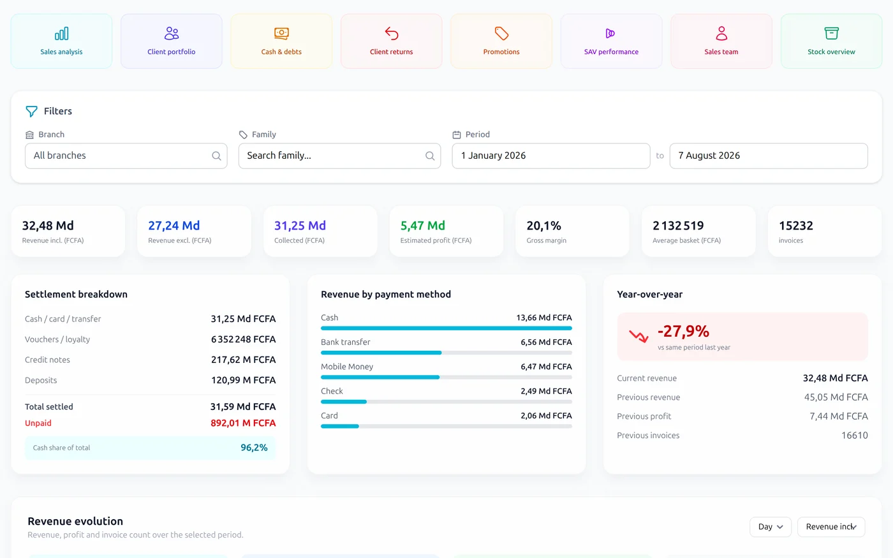Set start date field 1 January 2026
This screenshot has height=558, width=893.
click(551, 156)
